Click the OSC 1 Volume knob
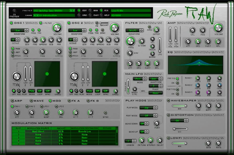This screenshot has height=155, width=234. [x=57, y=28]
